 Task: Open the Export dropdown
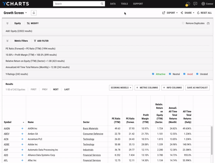(x=170, y=13)
